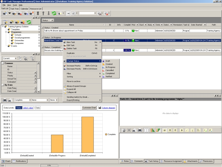
Task: Choose 'In Progress' from Change Status submenu
Action: (x=110, y=67)
